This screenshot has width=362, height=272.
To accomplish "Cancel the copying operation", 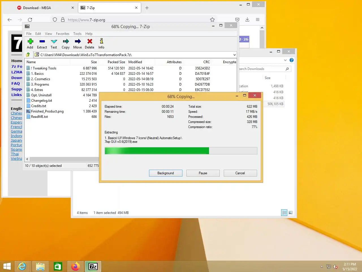I will (x=240, y=173).
